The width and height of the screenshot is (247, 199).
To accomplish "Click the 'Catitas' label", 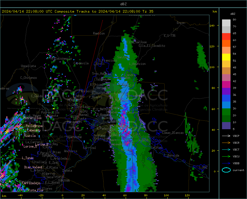I will coord(156,148).
